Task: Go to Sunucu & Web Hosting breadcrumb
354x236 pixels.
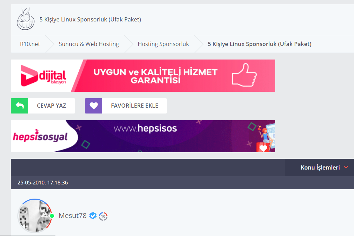Action: pyautogui.click(x=89, y=44)
